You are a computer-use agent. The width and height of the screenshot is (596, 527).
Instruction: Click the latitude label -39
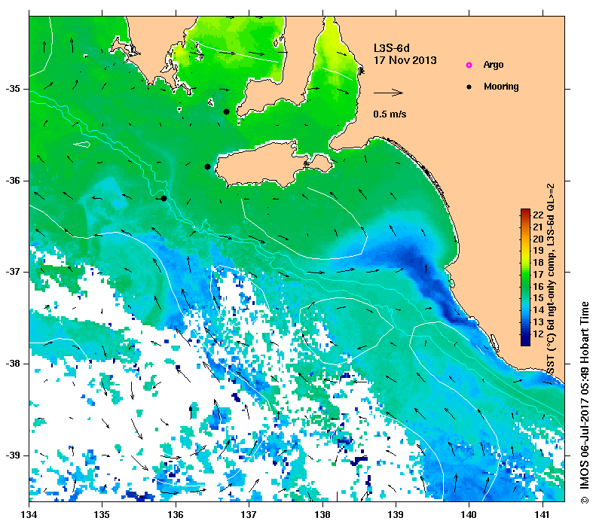pyautogui.click(x=13, y=455)
